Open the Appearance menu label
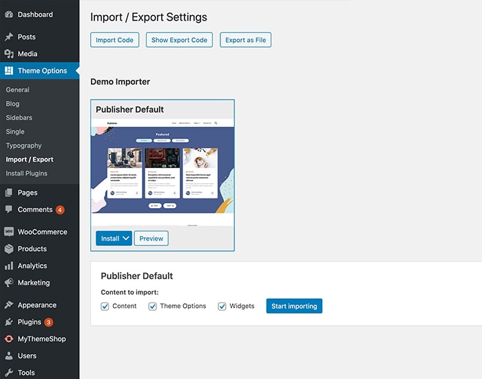 click(37, 305)
